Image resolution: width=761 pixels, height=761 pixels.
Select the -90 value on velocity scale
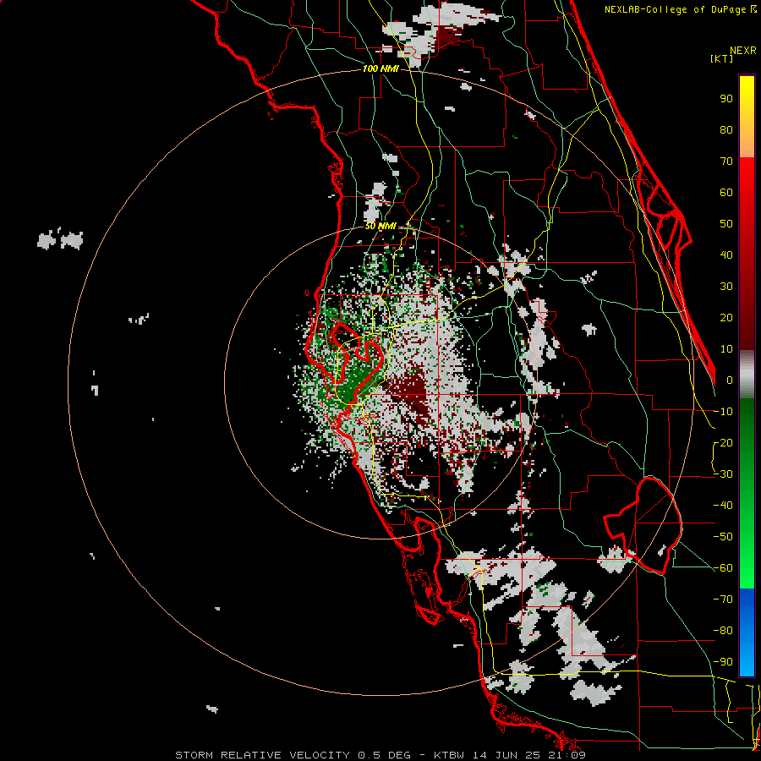[723, 661]
